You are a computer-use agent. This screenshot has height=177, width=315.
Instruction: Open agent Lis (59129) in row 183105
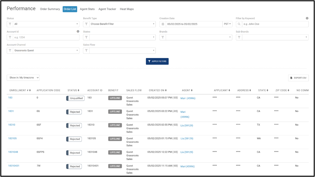[187, 139]
